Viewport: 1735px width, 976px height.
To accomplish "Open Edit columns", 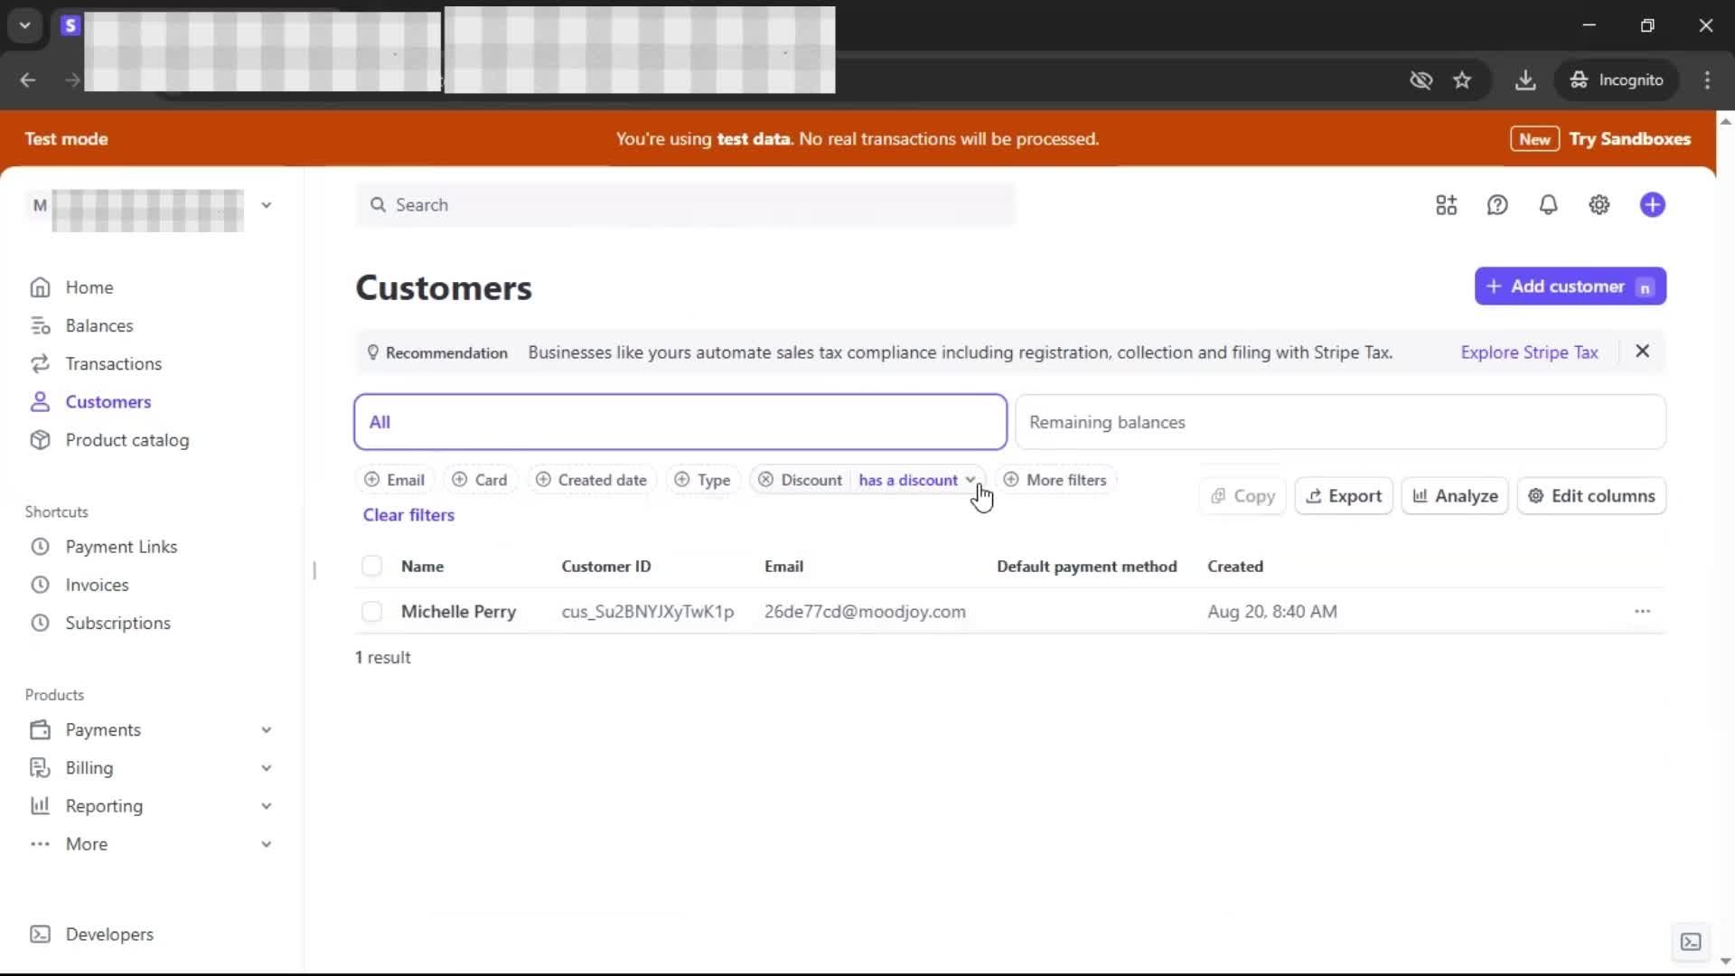I will tap(1591, 496).
